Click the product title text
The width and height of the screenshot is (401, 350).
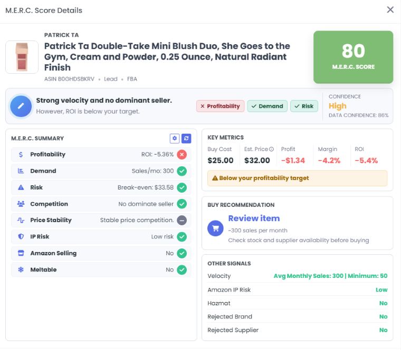(167, 57)
